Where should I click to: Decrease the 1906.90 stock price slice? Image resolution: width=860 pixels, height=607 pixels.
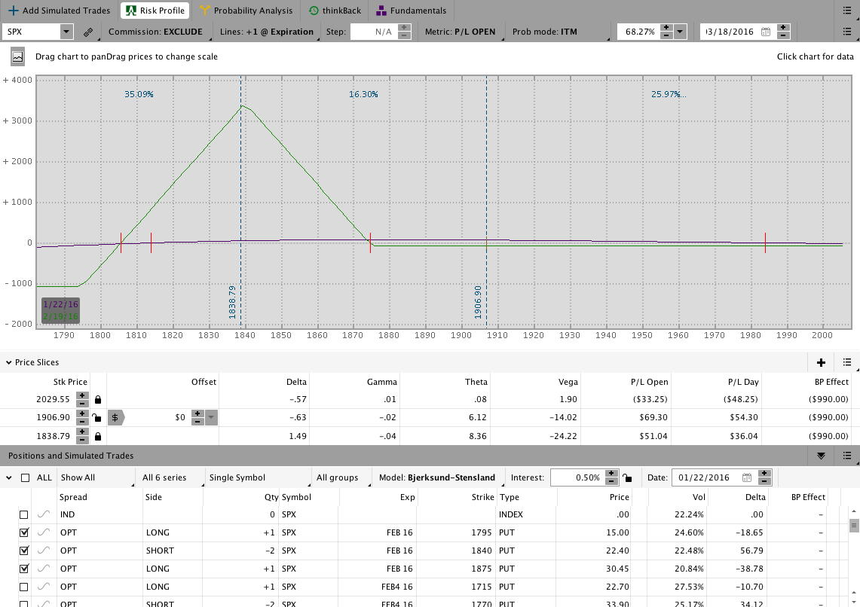click(82, 421)
